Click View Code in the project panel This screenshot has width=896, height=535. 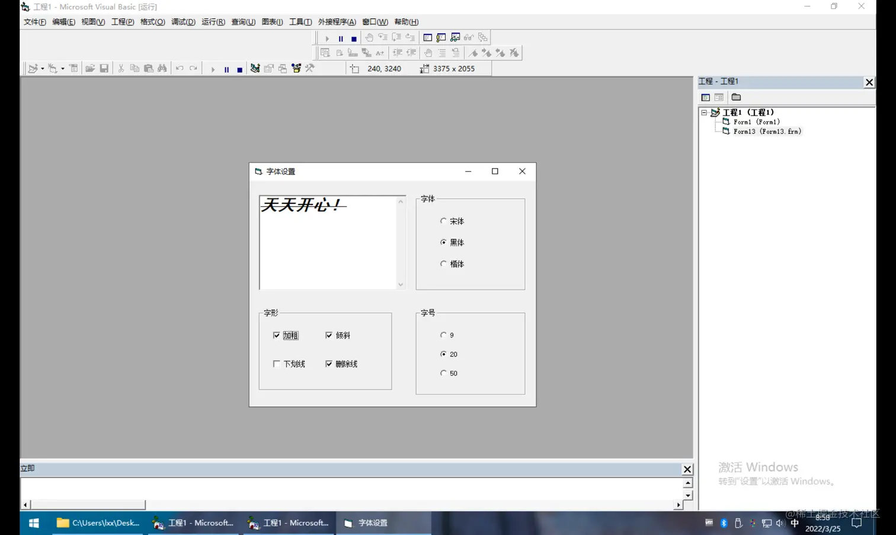click(705, 97)
